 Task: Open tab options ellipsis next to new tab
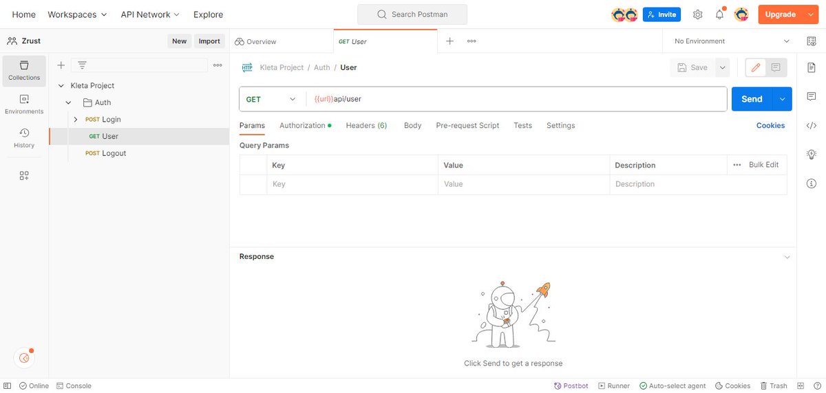tap(472, 41)
